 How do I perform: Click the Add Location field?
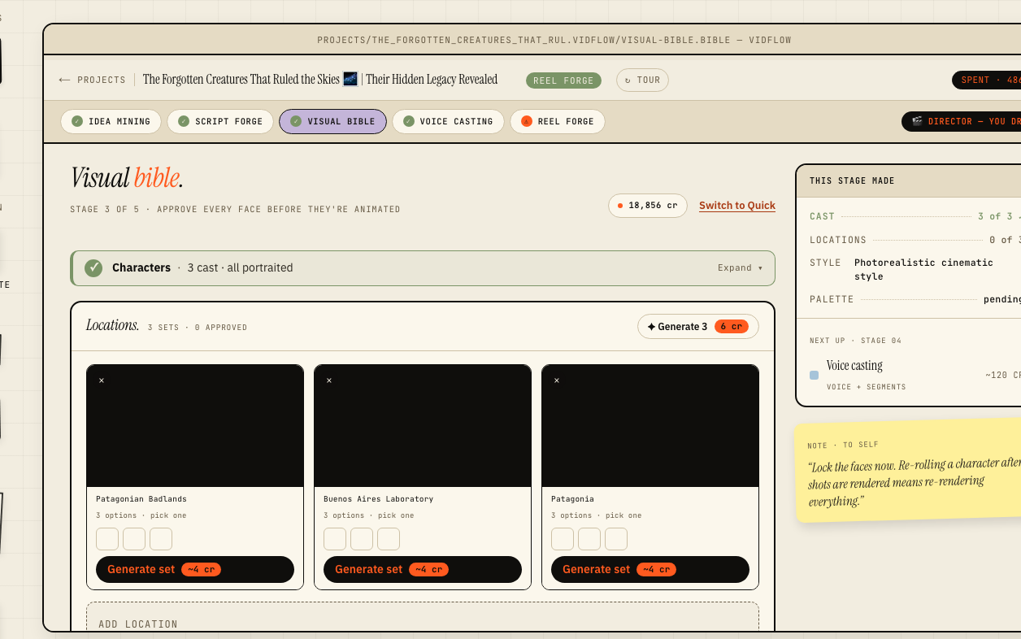423,618
